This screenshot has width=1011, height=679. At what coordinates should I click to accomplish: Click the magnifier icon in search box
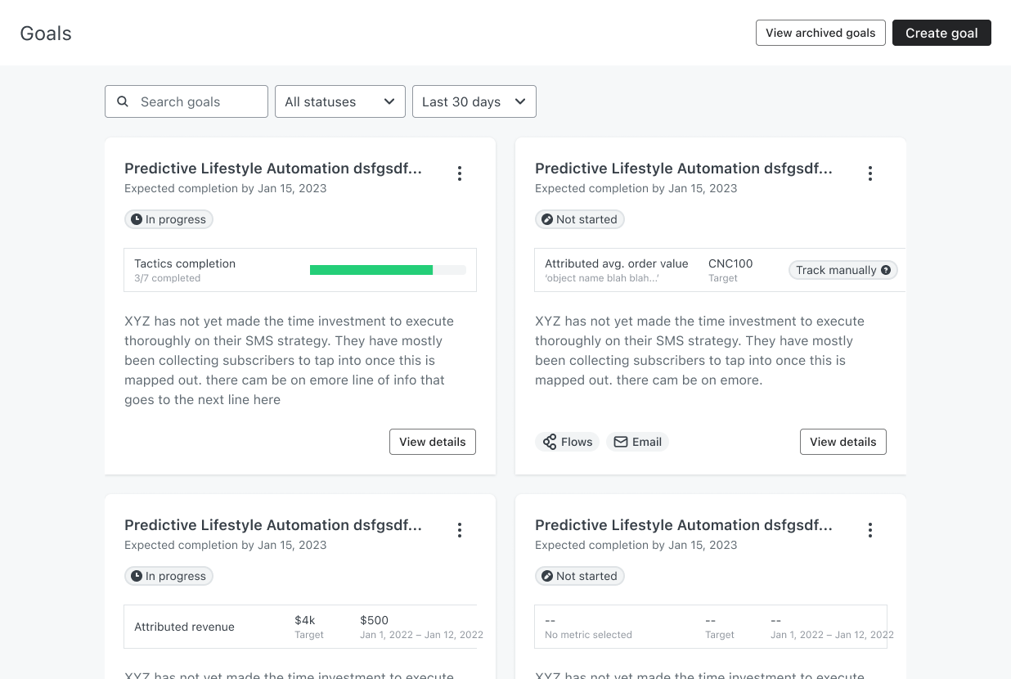coord(123,101)
